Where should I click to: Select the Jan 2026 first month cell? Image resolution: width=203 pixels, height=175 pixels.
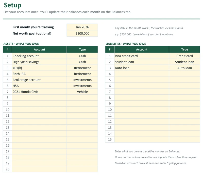[x=82, y=27]
